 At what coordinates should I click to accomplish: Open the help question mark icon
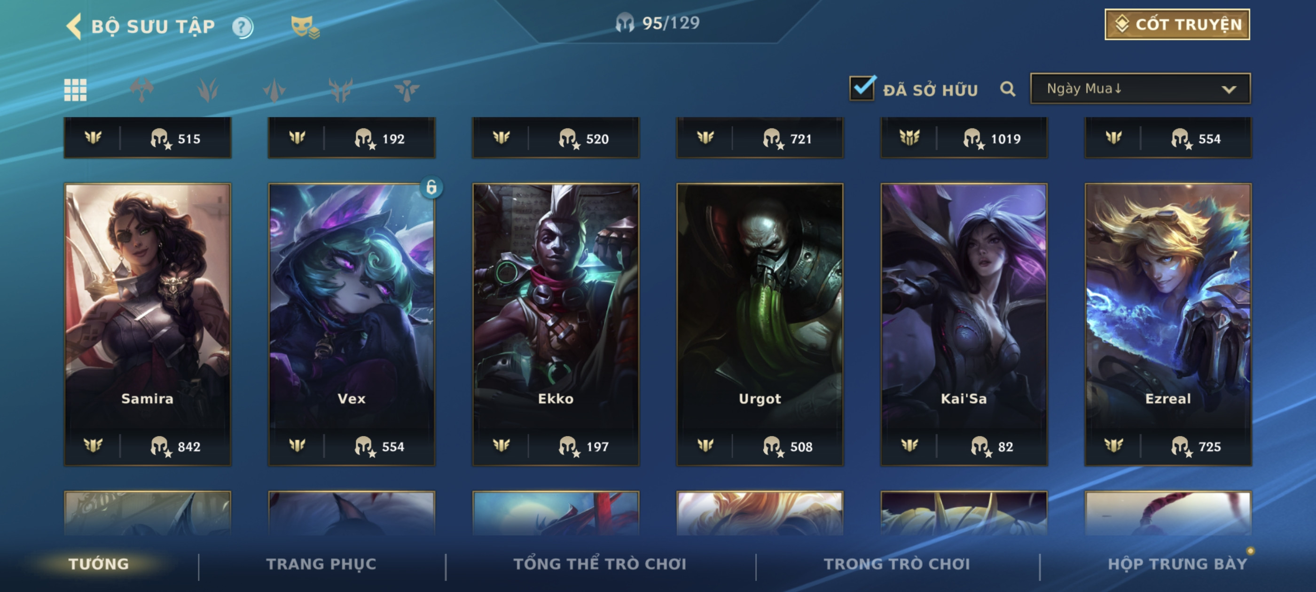tap(242, 27)
